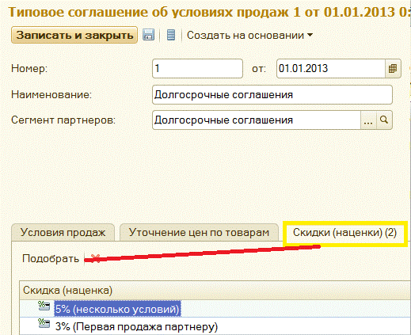
Task: Open the calendar picker for date field
Action: click(393, 69)
